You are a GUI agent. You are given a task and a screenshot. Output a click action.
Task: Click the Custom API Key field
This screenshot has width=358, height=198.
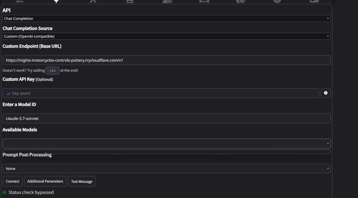161,93
